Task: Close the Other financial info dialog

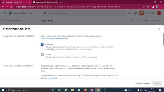Action: tap(159, 29)
